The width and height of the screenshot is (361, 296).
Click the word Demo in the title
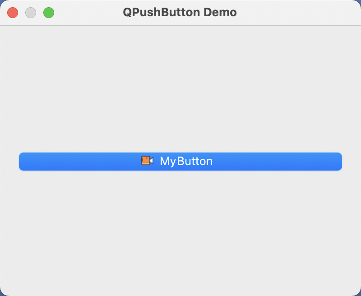(220, 13)
